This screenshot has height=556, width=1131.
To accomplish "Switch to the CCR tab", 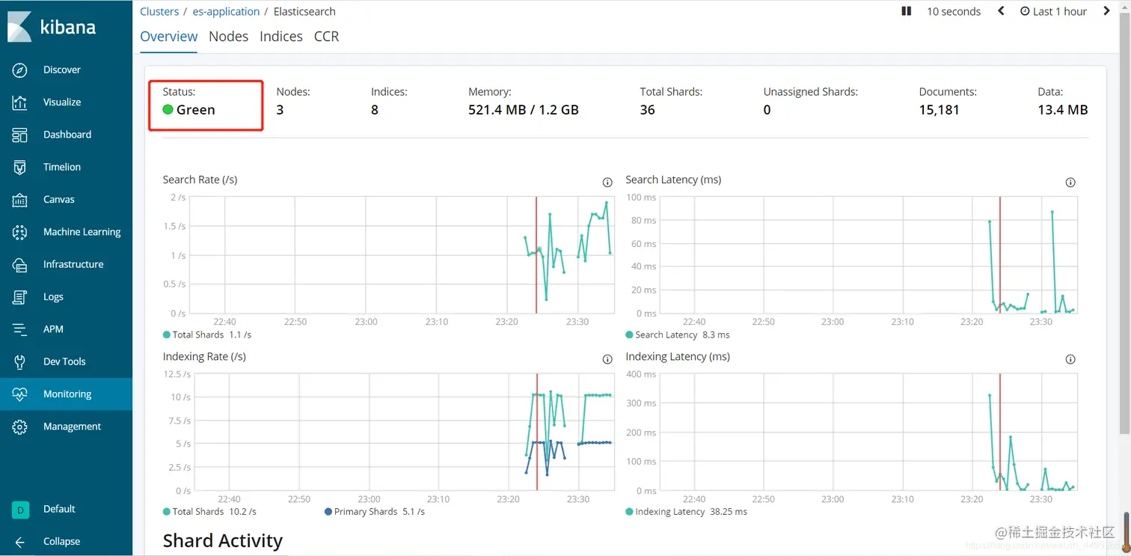I will [x=327, y=37].
